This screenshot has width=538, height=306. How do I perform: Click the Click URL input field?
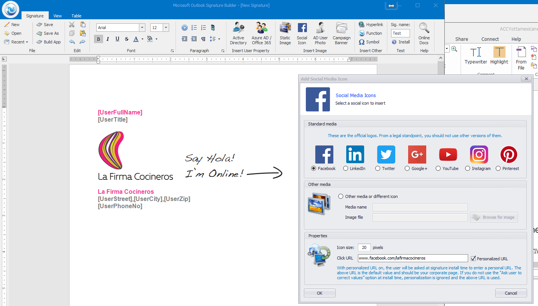click(x=413, y=258)
